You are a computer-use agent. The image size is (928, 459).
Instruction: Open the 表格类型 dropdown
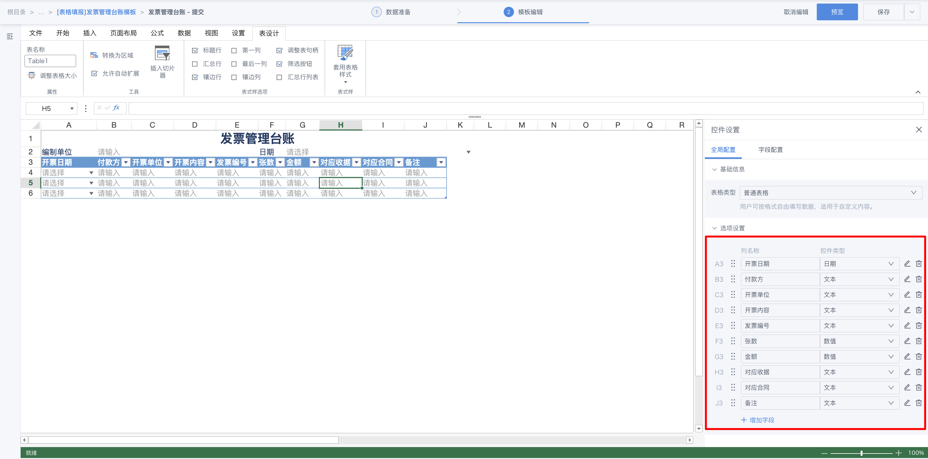point(830,193)
